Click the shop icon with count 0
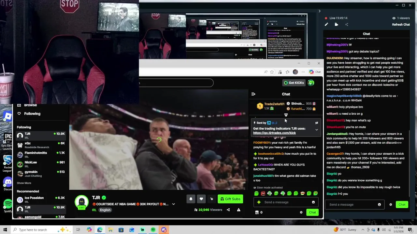Viewport: 417px width, 234px height. (x=257, y=213)
